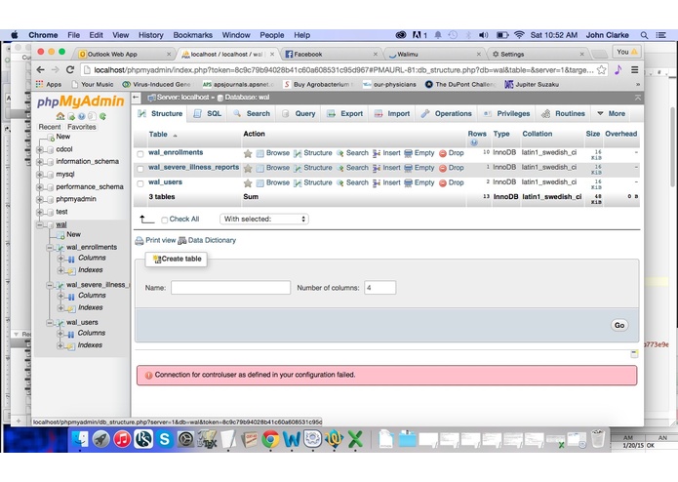
Task: Click the Collation column header
Action: click(538, 134)
